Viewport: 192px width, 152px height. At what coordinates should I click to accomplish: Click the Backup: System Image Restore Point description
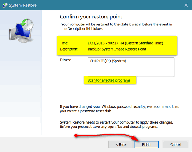(x=117, y=49)
